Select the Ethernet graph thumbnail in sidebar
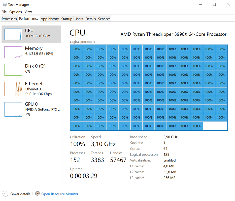This screenshot has width=235, height=201. (13, 89)
